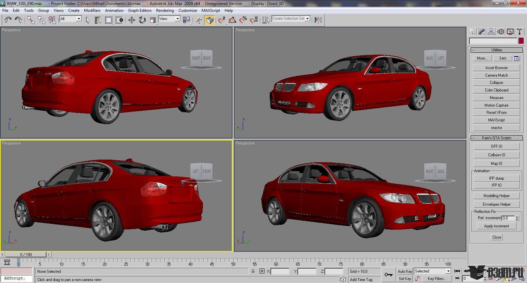Image resolution: width=527 pixels, height=283 pixels.
Task: Select the Select and Rotate tool
Action: click(x=142, y=20)
